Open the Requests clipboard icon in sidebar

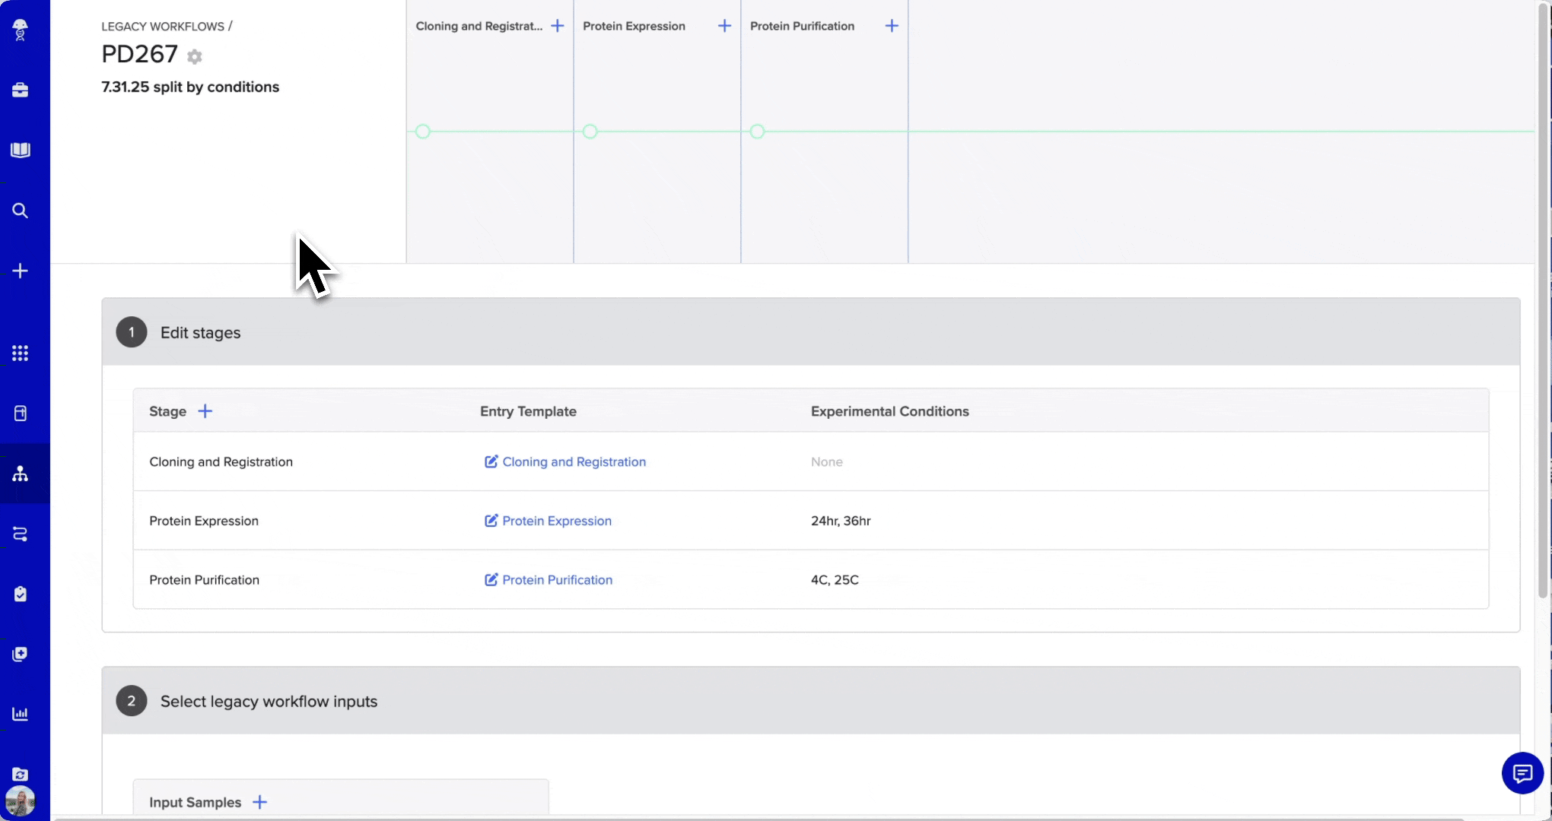[21, 594]
